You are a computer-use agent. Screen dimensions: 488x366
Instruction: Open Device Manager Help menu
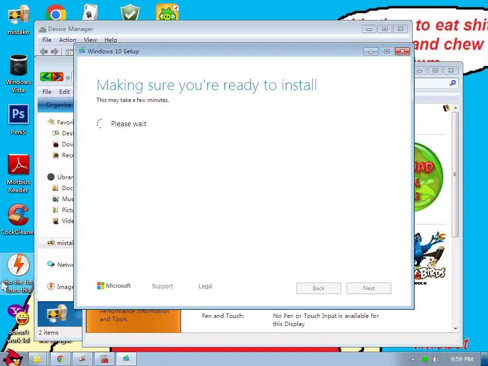tap(111, 40)
